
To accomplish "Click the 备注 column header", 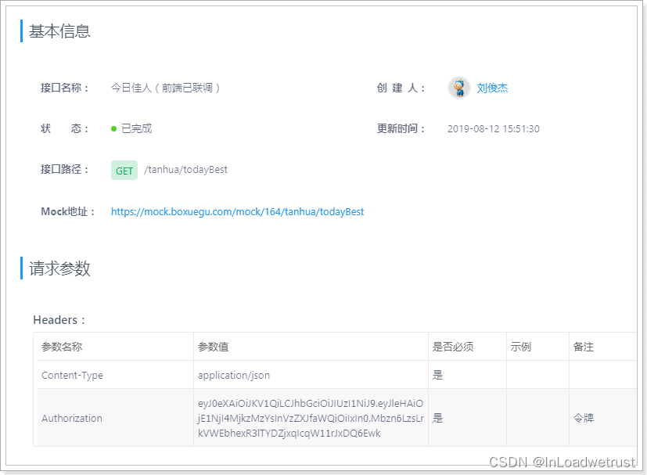I will click(584, 347).
